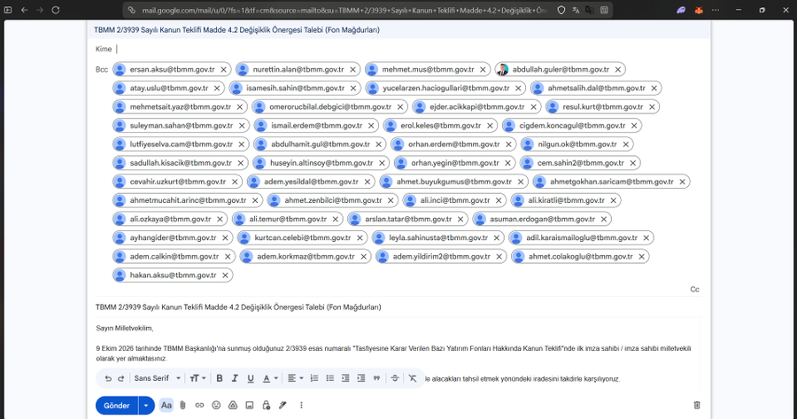Send the email with the Gönder button
This screenshot has width=797, height=419.
117,406
